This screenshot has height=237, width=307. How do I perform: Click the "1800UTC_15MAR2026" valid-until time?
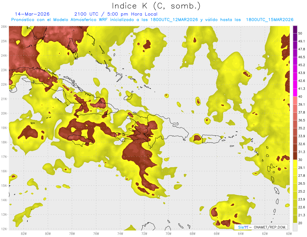270,20
